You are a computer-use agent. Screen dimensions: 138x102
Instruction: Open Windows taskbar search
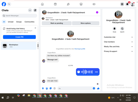click(x=8, y=98)
